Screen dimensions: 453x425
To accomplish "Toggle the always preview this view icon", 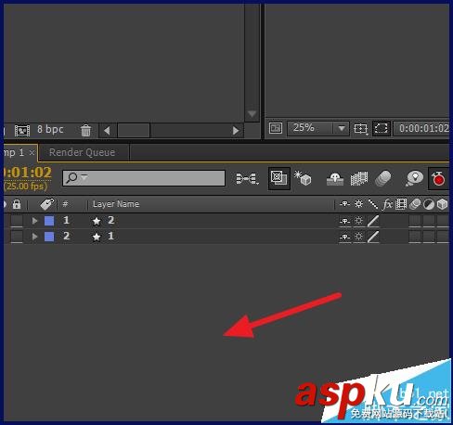I will tap(276, 128).
